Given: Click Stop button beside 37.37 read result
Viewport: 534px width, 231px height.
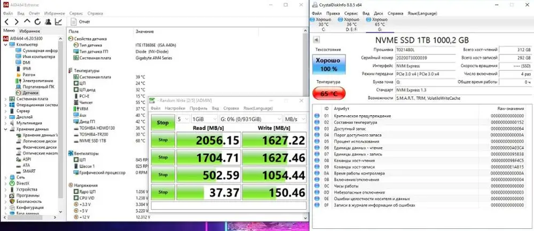Looking at the screenshot, I should [x=163, y=192].
